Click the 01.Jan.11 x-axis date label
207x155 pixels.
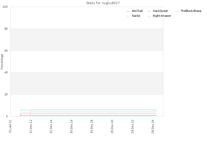(10, 126)
